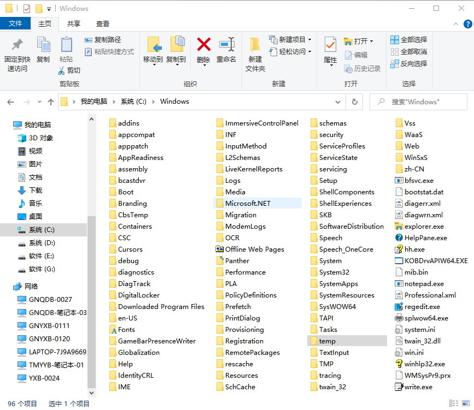Open the help question mark icon
The image size is (474, 410).
click(467, 24)
